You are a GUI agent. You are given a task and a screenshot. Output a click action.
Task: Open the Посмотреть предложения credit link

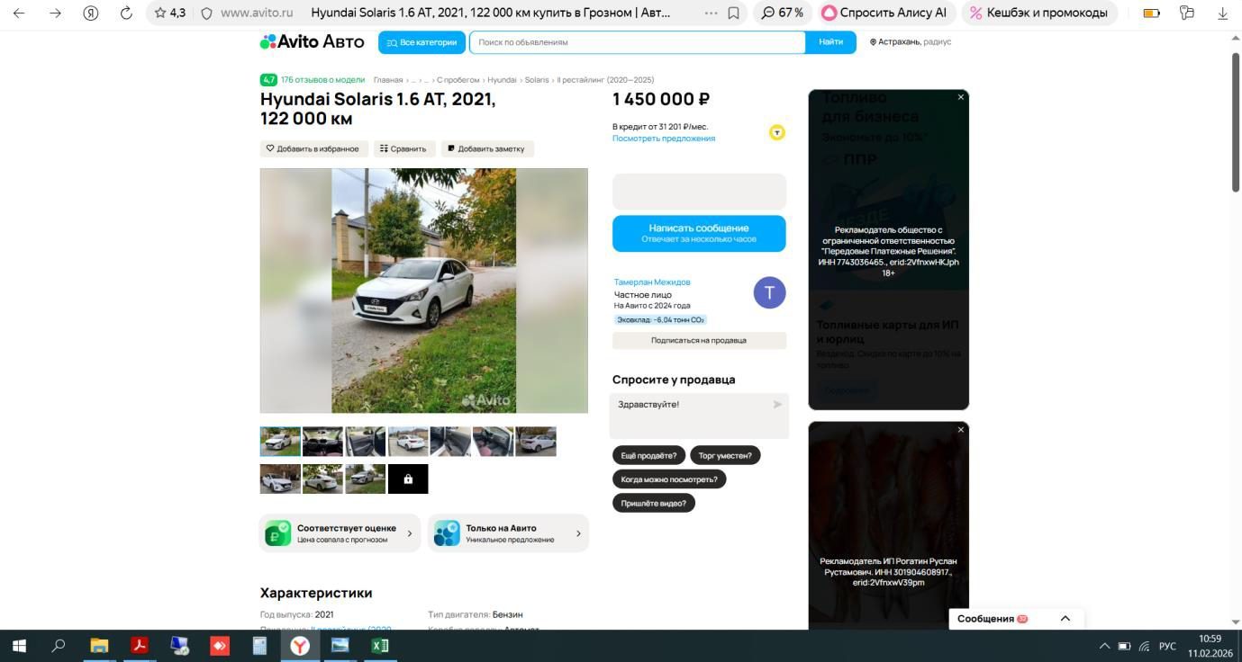tap(664, 139)
